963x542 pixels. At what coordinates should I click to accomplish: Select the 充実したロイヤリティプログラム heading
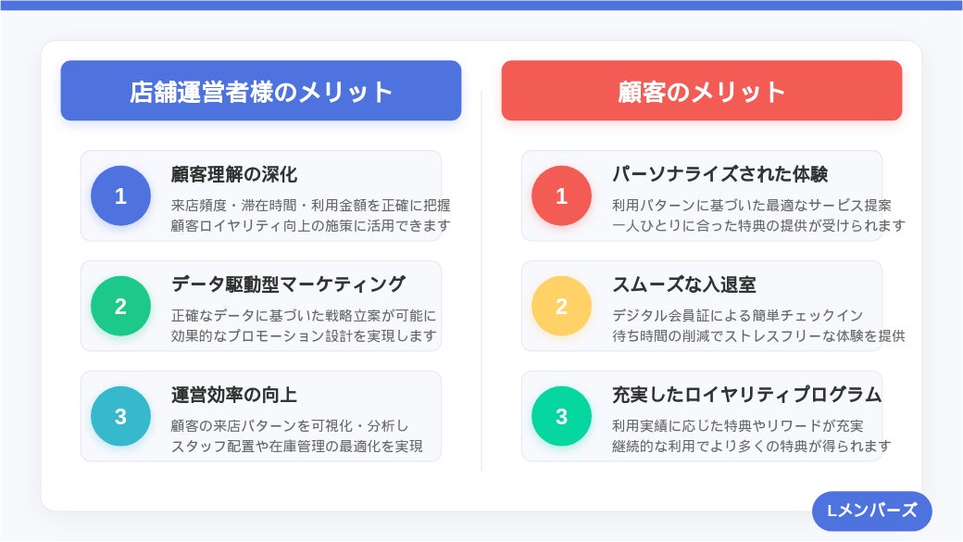[x=746, y=395]
